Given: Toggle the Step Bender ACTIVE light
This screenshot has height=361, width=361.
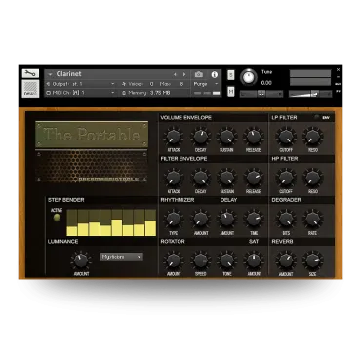Looking at the screenshot, I should [x=57, y=218].
